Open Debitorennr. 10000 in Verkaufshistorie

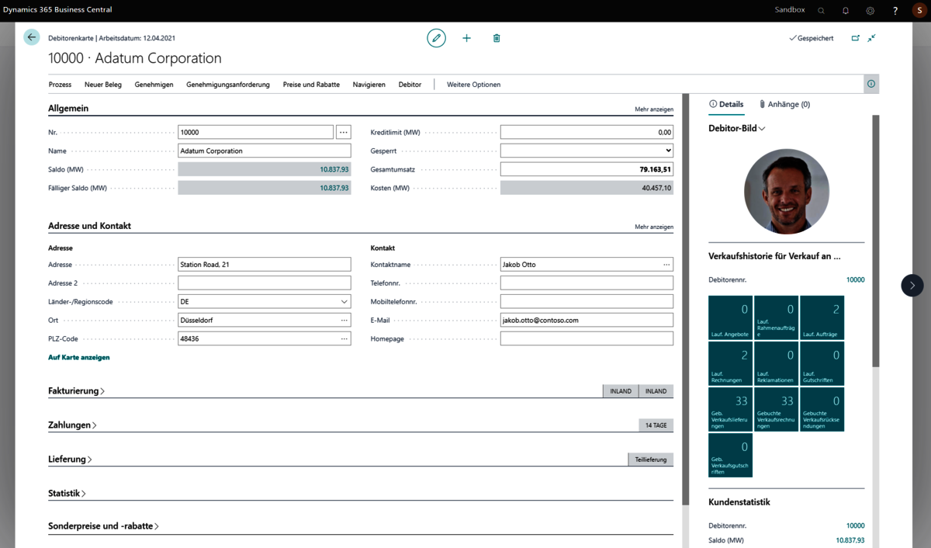click(x=855, y=280)
